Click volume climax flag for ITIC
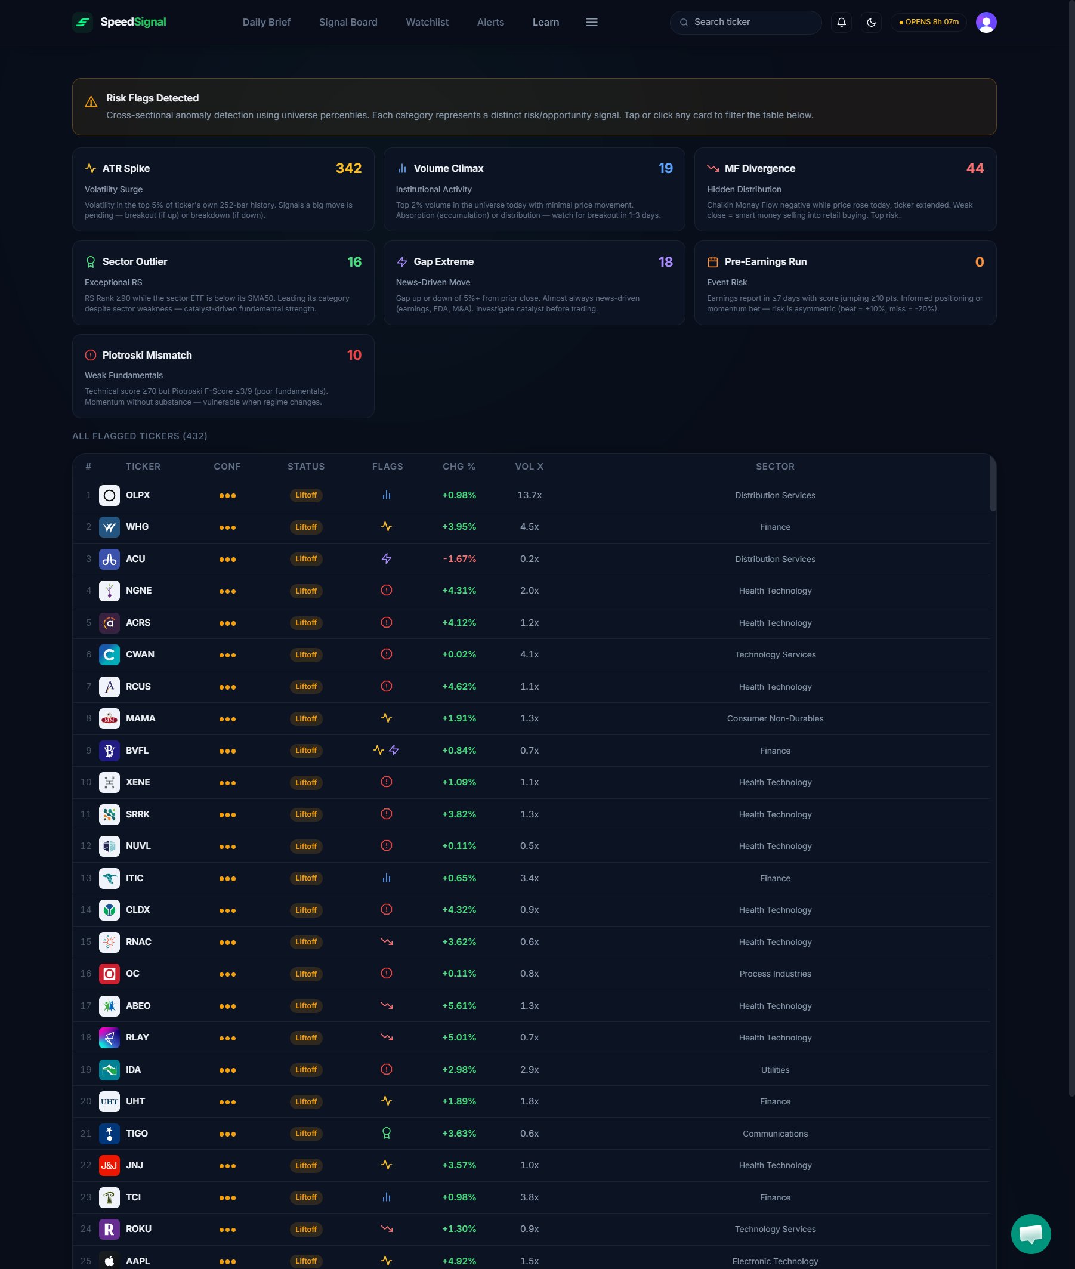 pyautogui.click(x=387, y=878)
